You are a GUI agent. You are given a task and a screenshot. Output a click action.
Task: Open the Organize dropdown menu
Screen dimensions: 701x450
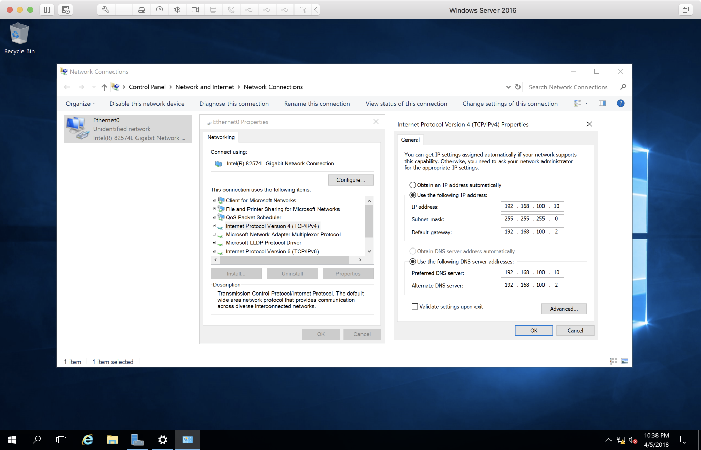coord(80,104)
